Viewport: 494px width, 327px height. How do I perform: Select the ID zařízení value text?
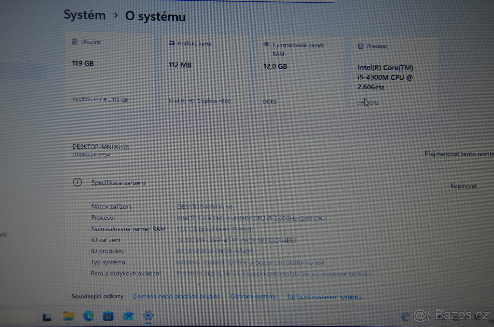click(237, 240)
